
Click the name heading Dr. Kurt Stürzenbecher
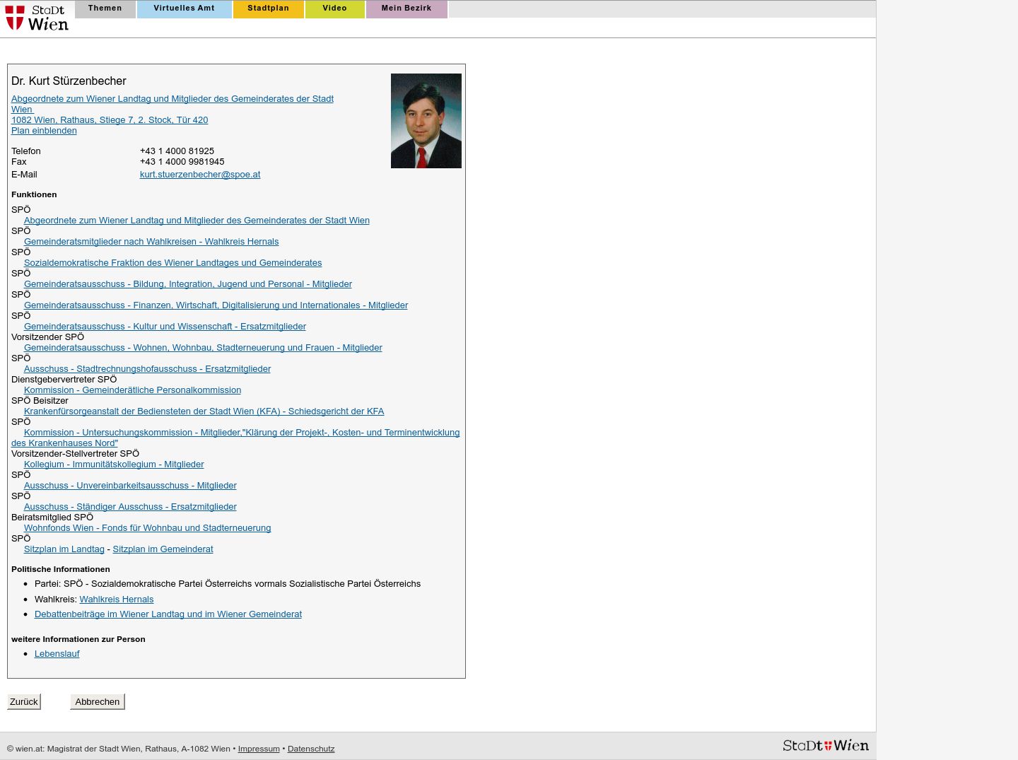point(69,81)
